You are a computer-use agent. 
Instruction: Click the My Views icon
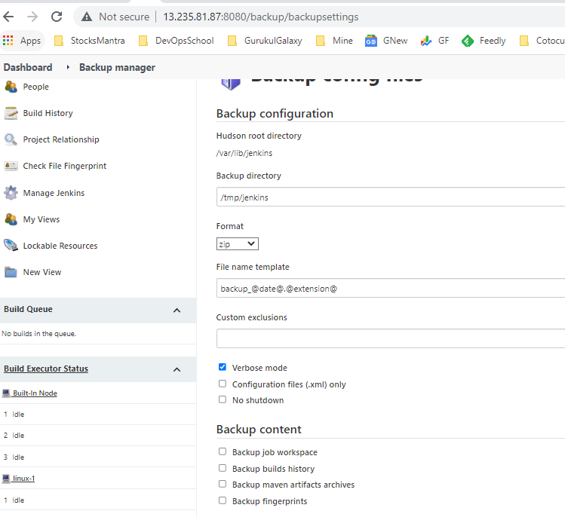11,219
